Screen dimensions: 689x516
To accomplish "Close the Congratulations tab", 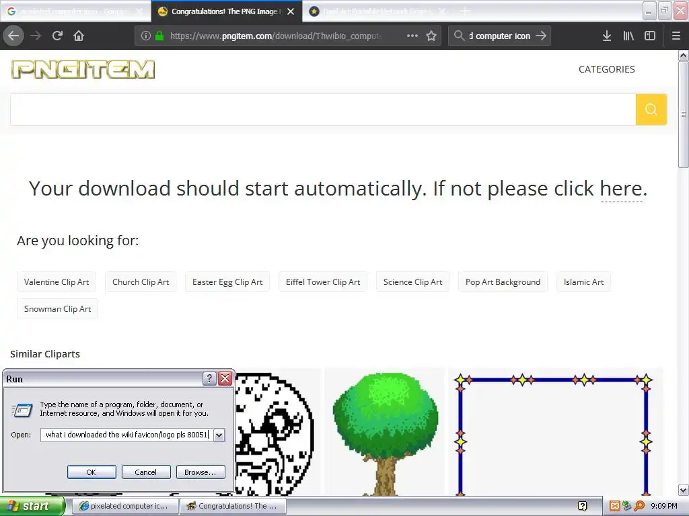I will pos(291,11).
